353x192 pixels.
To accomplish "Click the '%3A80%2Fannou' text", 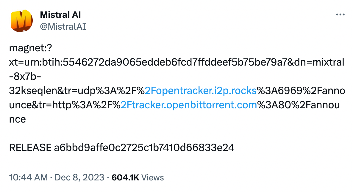I will (301, 105).
